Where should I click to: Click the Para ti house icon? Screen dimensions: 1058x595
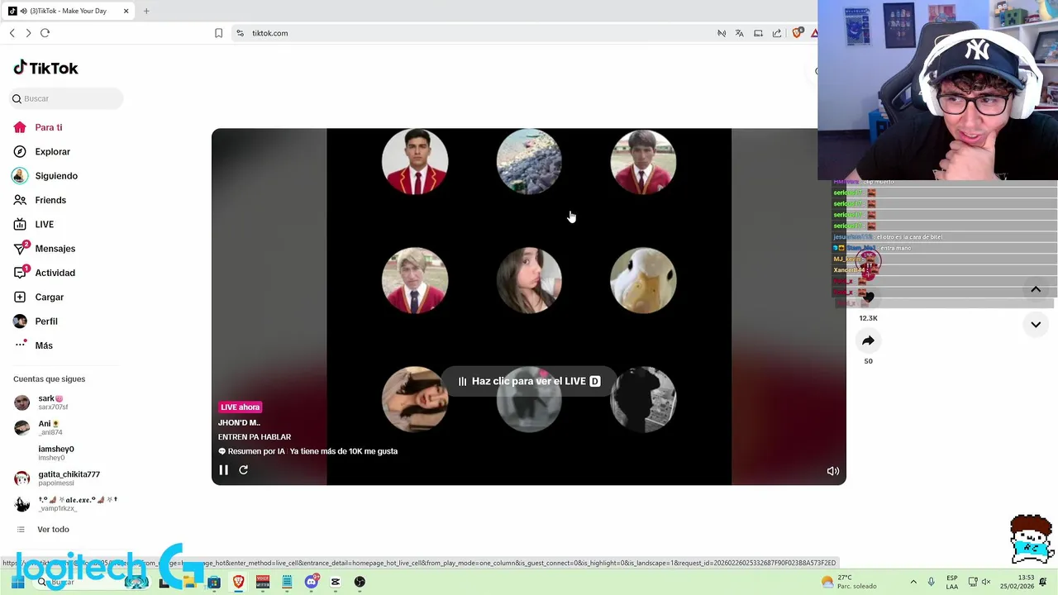[20, 127]
